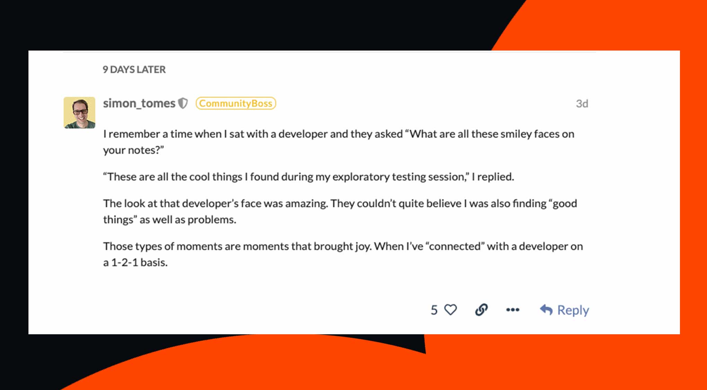Copy the post link using chain icon
This screenshot has height=390, width=707.
pos(481,310)
